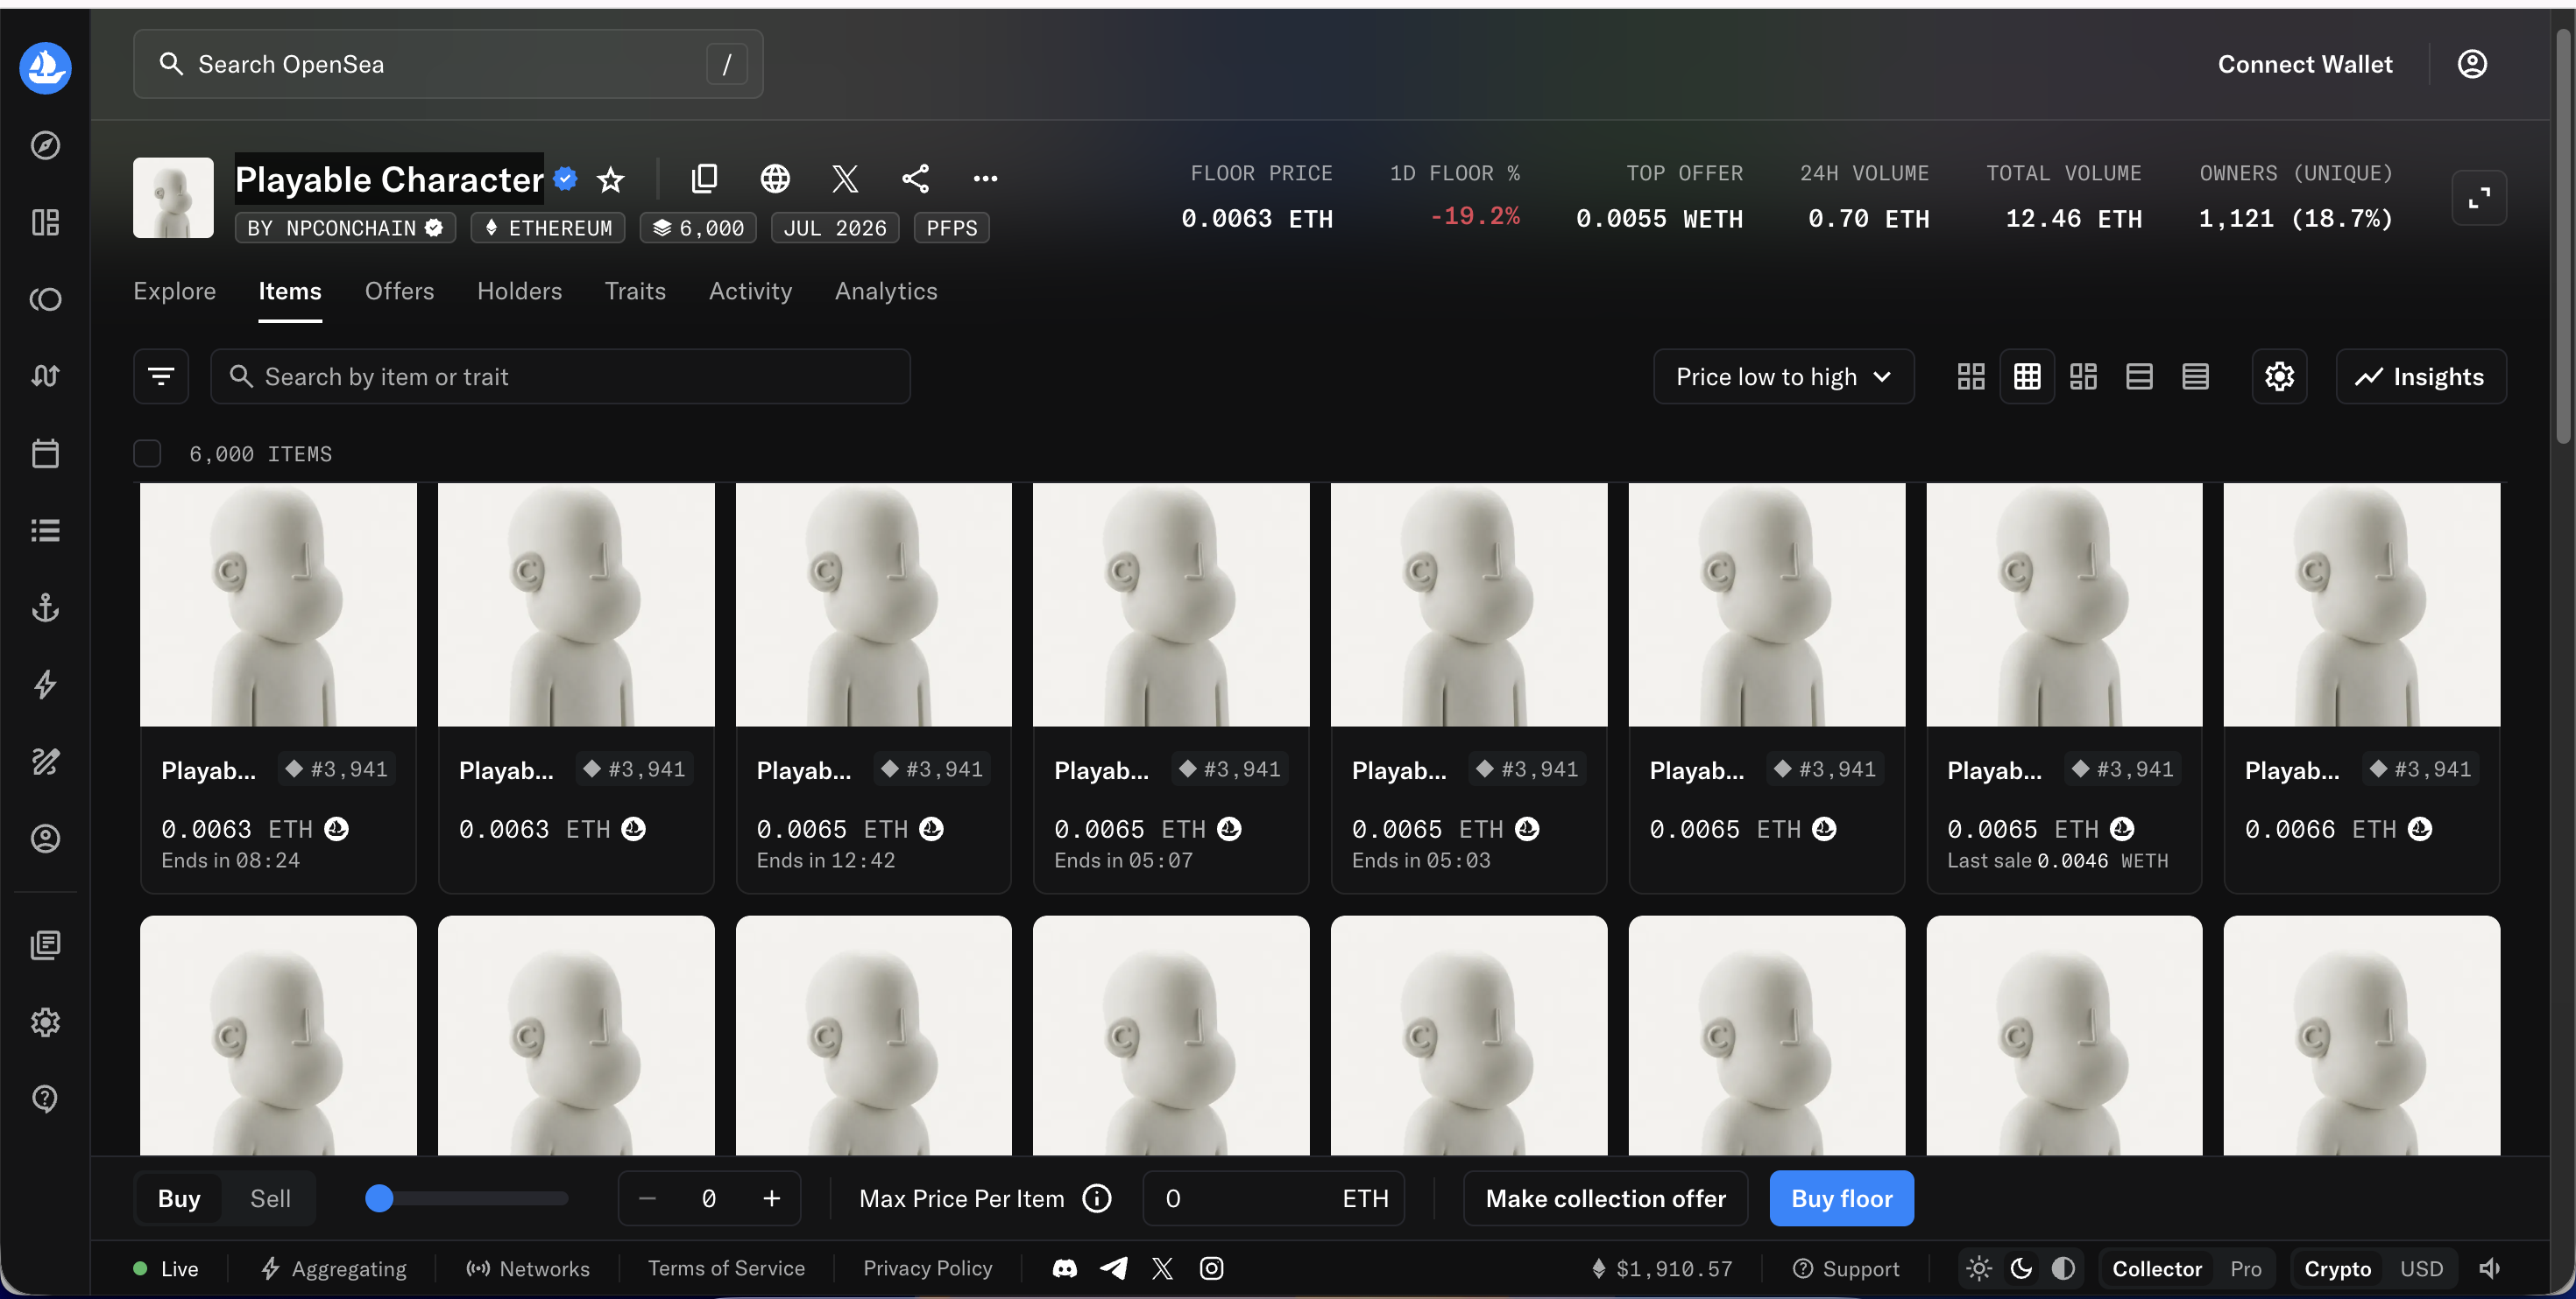Open the lightning bolt icon in sidebar
Image resolution: width=2576 pixels, height=1299 pixels.
45,685
